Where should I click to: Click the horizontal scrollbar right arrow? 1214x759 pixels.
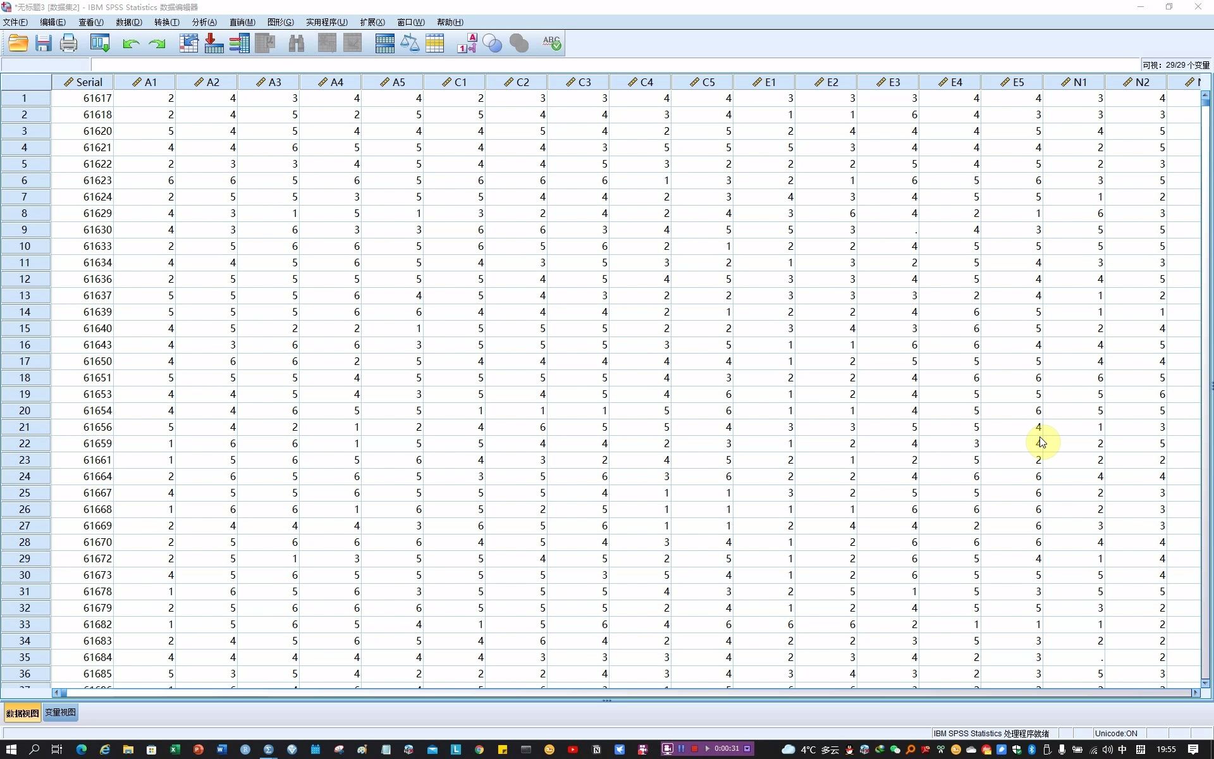[x=1195, y=693]
